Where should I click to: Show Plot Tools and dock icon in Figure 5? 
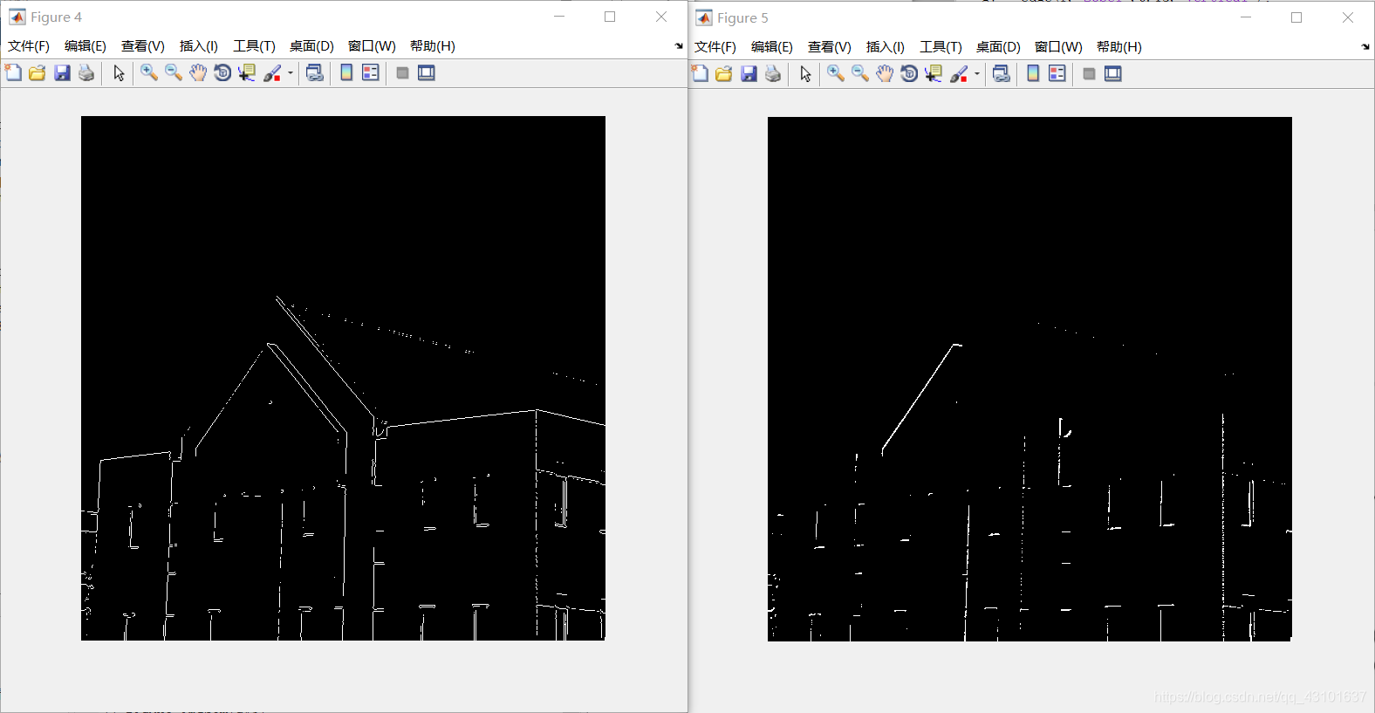1113,73
